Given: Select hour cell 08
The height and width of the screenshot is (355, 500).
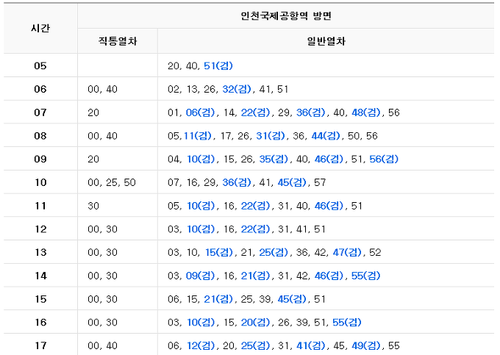Looking at the screenshot, I should pyautogui.click(x=40, y=136).
